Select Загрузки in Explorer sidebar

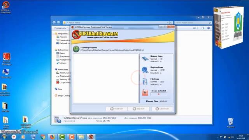pos(62,37)
